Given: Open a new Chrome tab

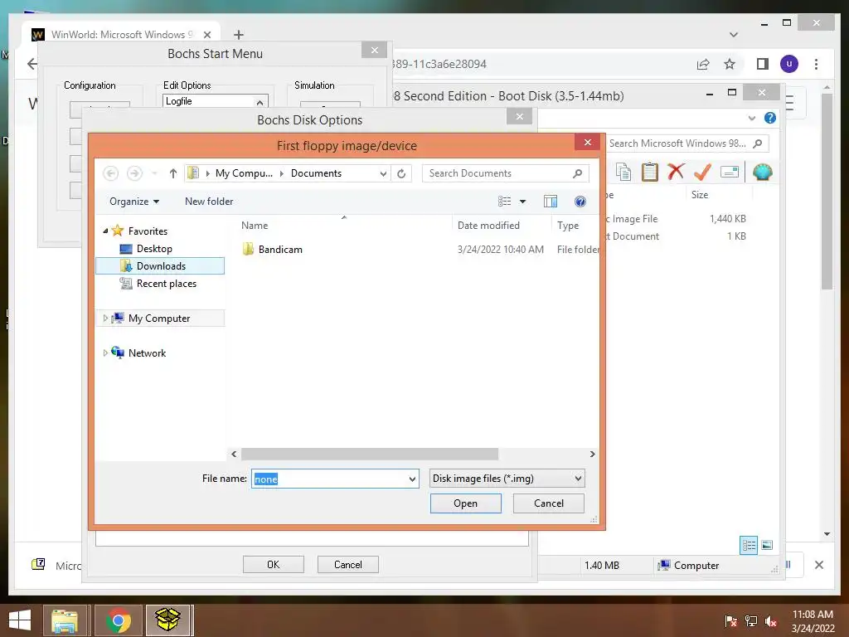Looking at the screenshot, I should coord(238,35).
